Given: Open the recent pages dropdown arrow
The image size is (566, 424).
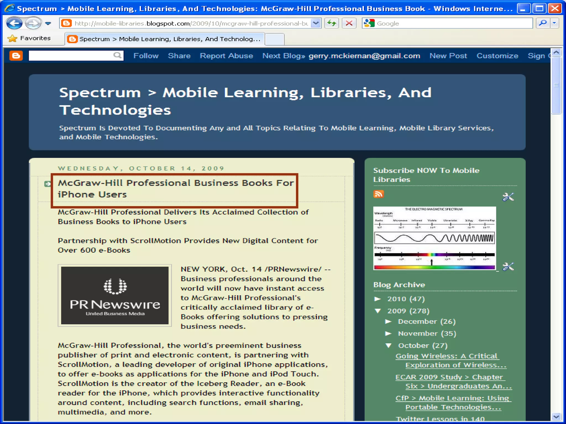Looking at the screenshot, I should [x=48, y=23].
